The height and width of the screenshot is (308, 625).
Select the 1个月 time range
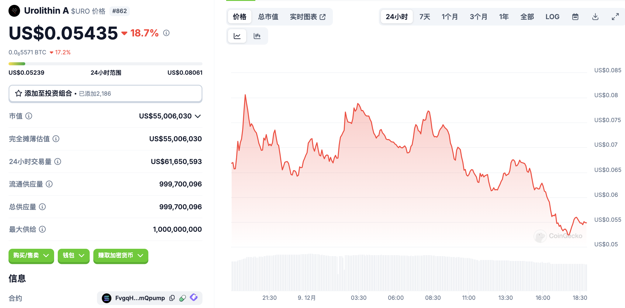[x=450, y=17]
